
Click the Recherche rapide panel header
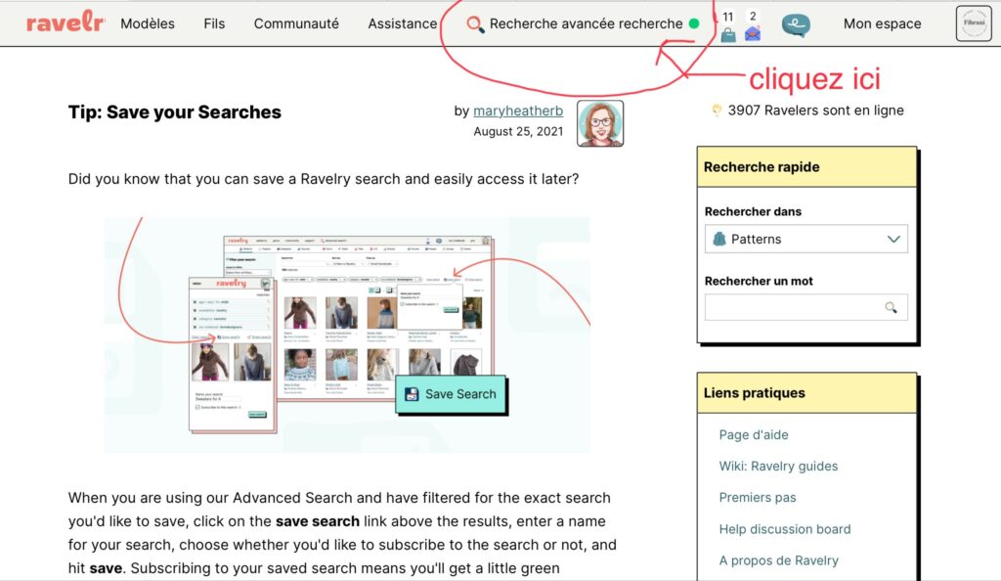tap(806, 167)
